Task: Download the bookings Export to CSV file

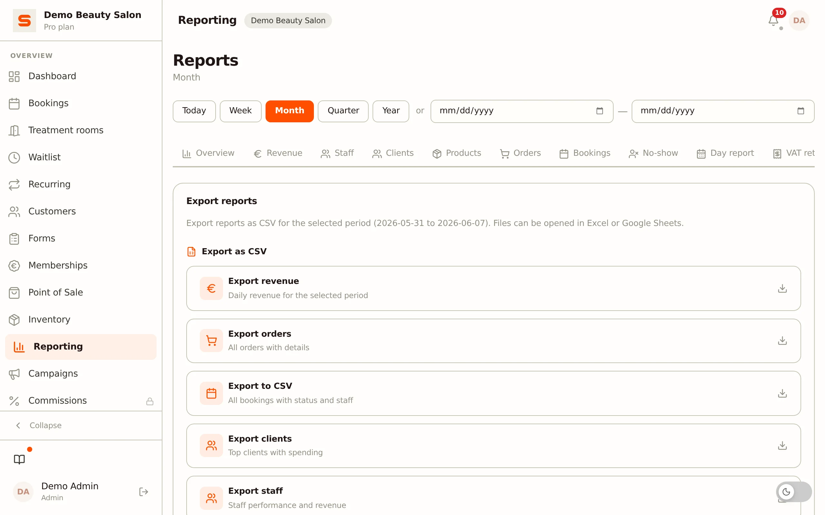Action: 782,393
